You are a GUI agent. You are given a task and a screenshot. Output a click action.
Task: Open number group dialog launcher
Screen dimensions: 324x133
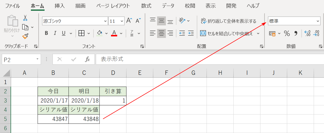[321, 46]
